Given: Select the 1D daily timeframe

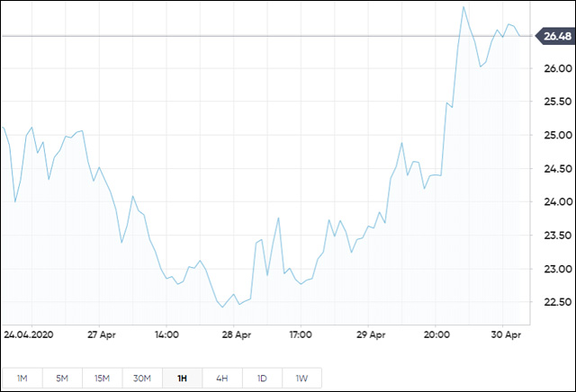Looking at the screenshot, I should [262, 378].
